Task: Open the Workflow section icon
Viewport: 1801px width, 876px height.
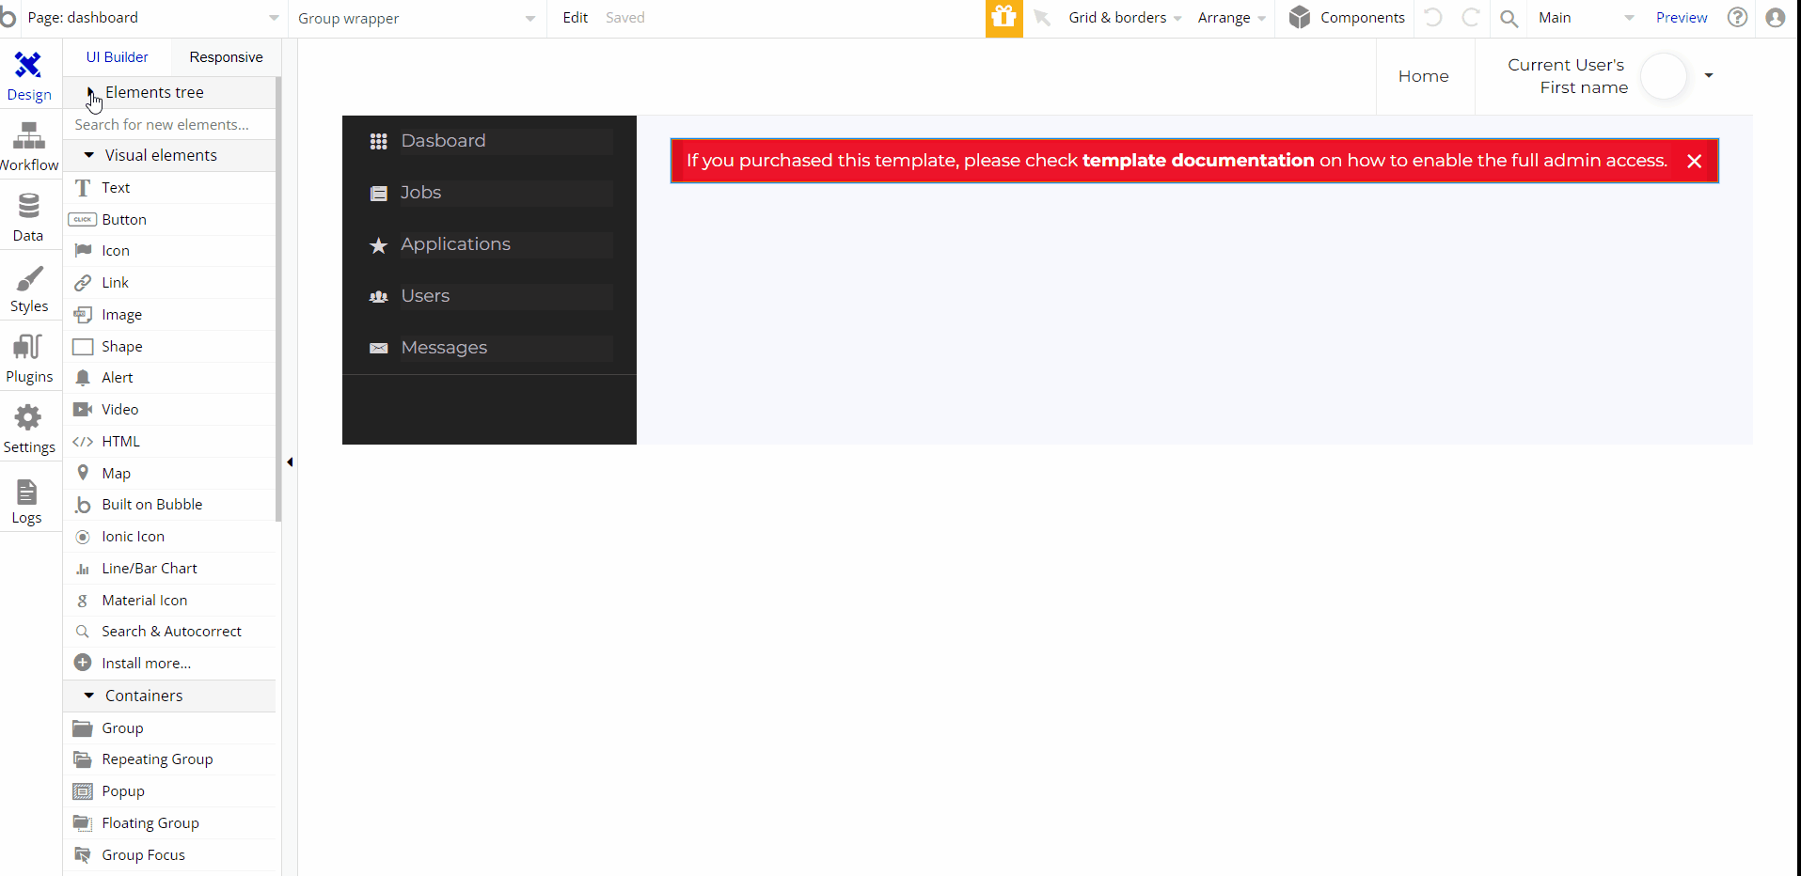Action: click(x=28, y=136)
